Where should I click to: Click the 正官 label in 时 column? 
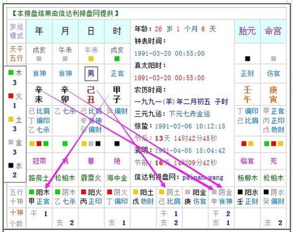click(x=117, y=74)
